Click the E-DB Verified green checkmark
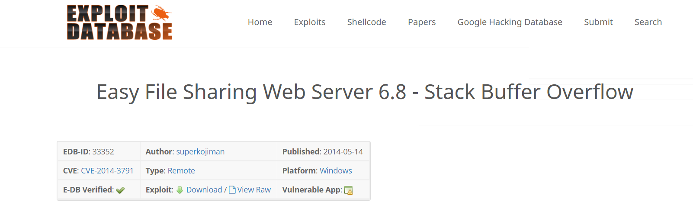The width and height of the screenshot is (693, 202). click(x=120, y=190)
